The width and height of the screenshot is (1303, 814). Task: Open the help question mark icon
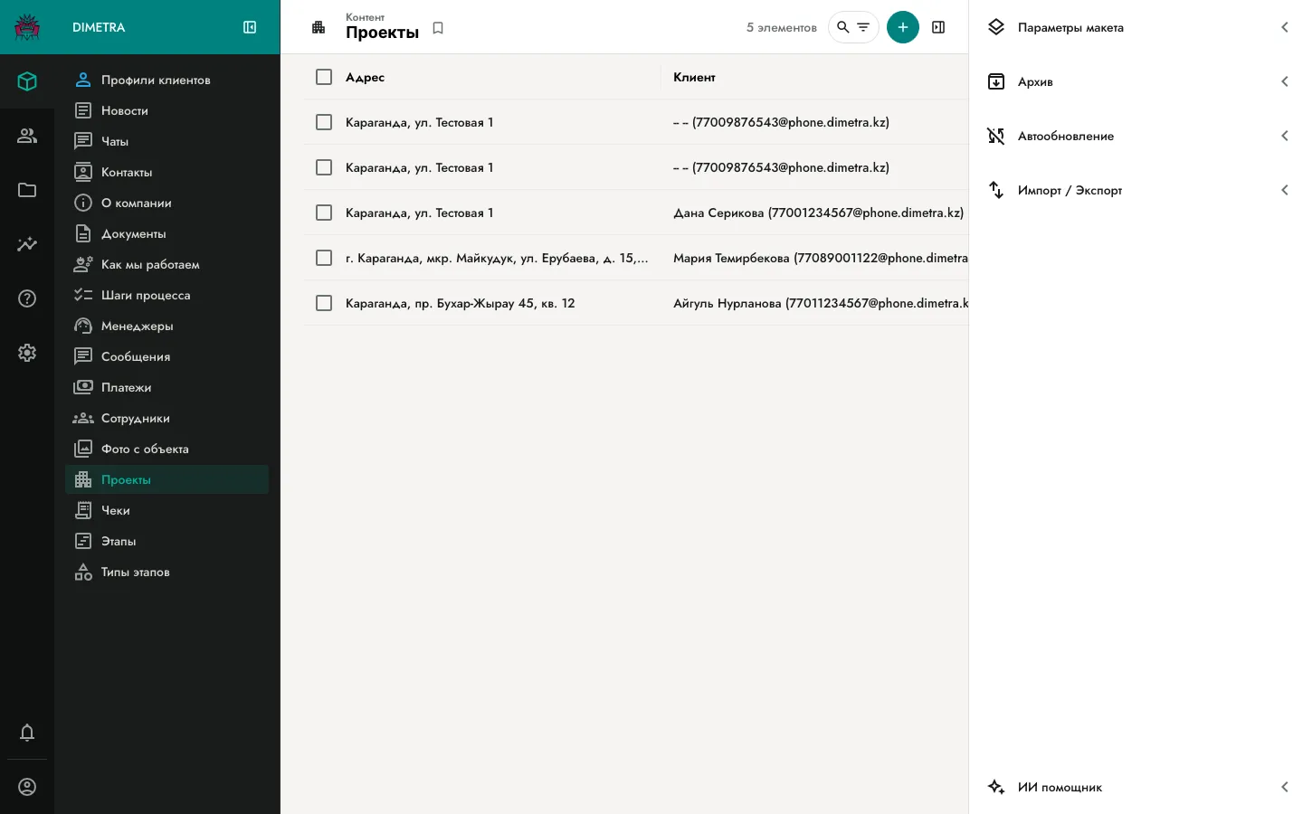point(27,298)
